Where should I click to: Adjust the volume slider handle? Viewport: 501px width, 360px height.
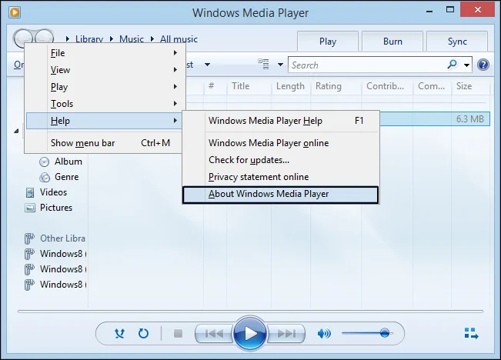385,333
